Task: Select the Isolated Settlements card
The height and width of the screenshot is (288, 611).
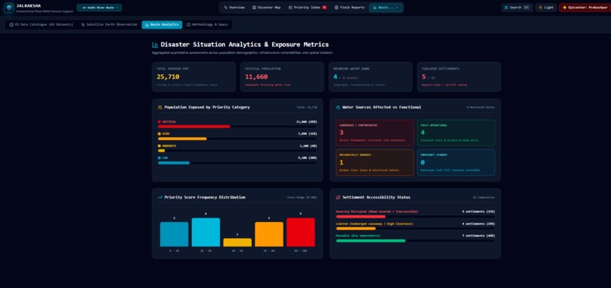Action: pyautogui.click(x=459, y=77)
